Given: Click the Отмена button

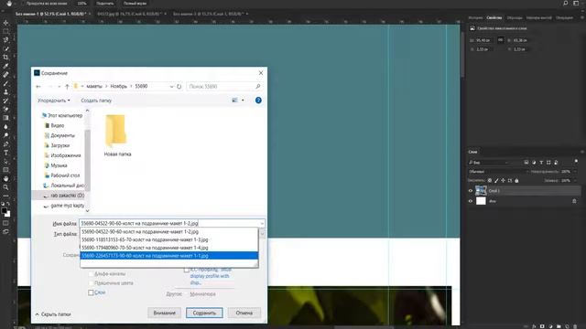Looking at the screenshot, I should 244,313.
